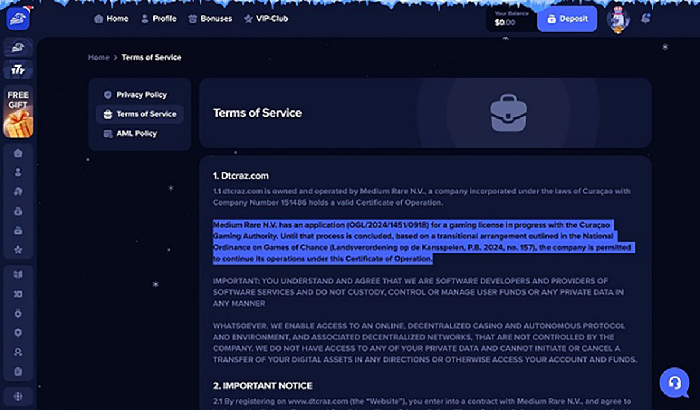Switch to the AML Policy section
Screen dimensions: 700x410
click(x=136, y=134)
